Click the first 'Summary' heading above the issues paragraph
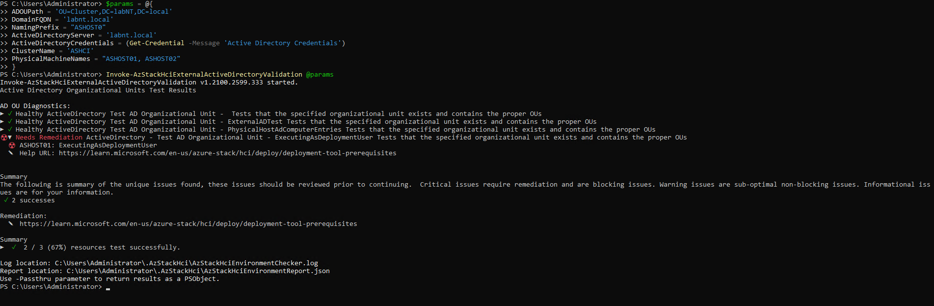934x306 pixels. (x=14, y=176)
